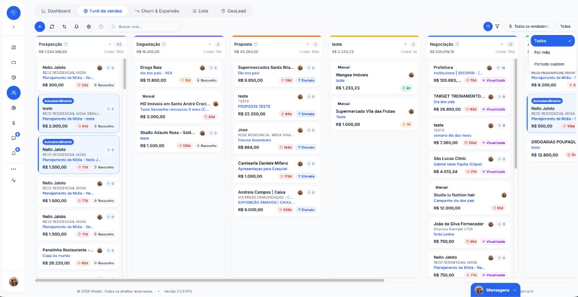Open the sidebar notifications bell icon
The image size is (578, 297).
(x=14, y=153)
